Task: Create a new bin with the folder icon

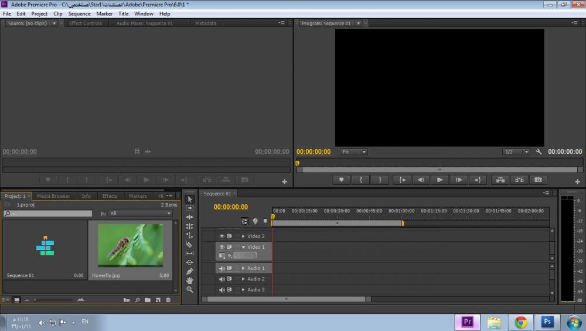Action: coord(148,300)
